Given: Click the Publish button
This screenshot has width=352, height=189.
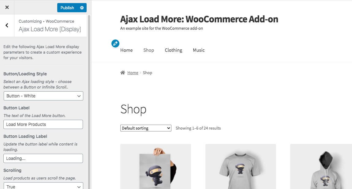Looking at the screenshot, I should pos(67,8).
